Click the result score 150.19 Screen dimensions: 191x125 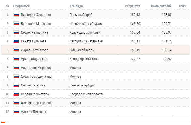pos(135,50)
